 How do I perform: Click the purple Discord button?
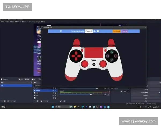tap(125, 31)
